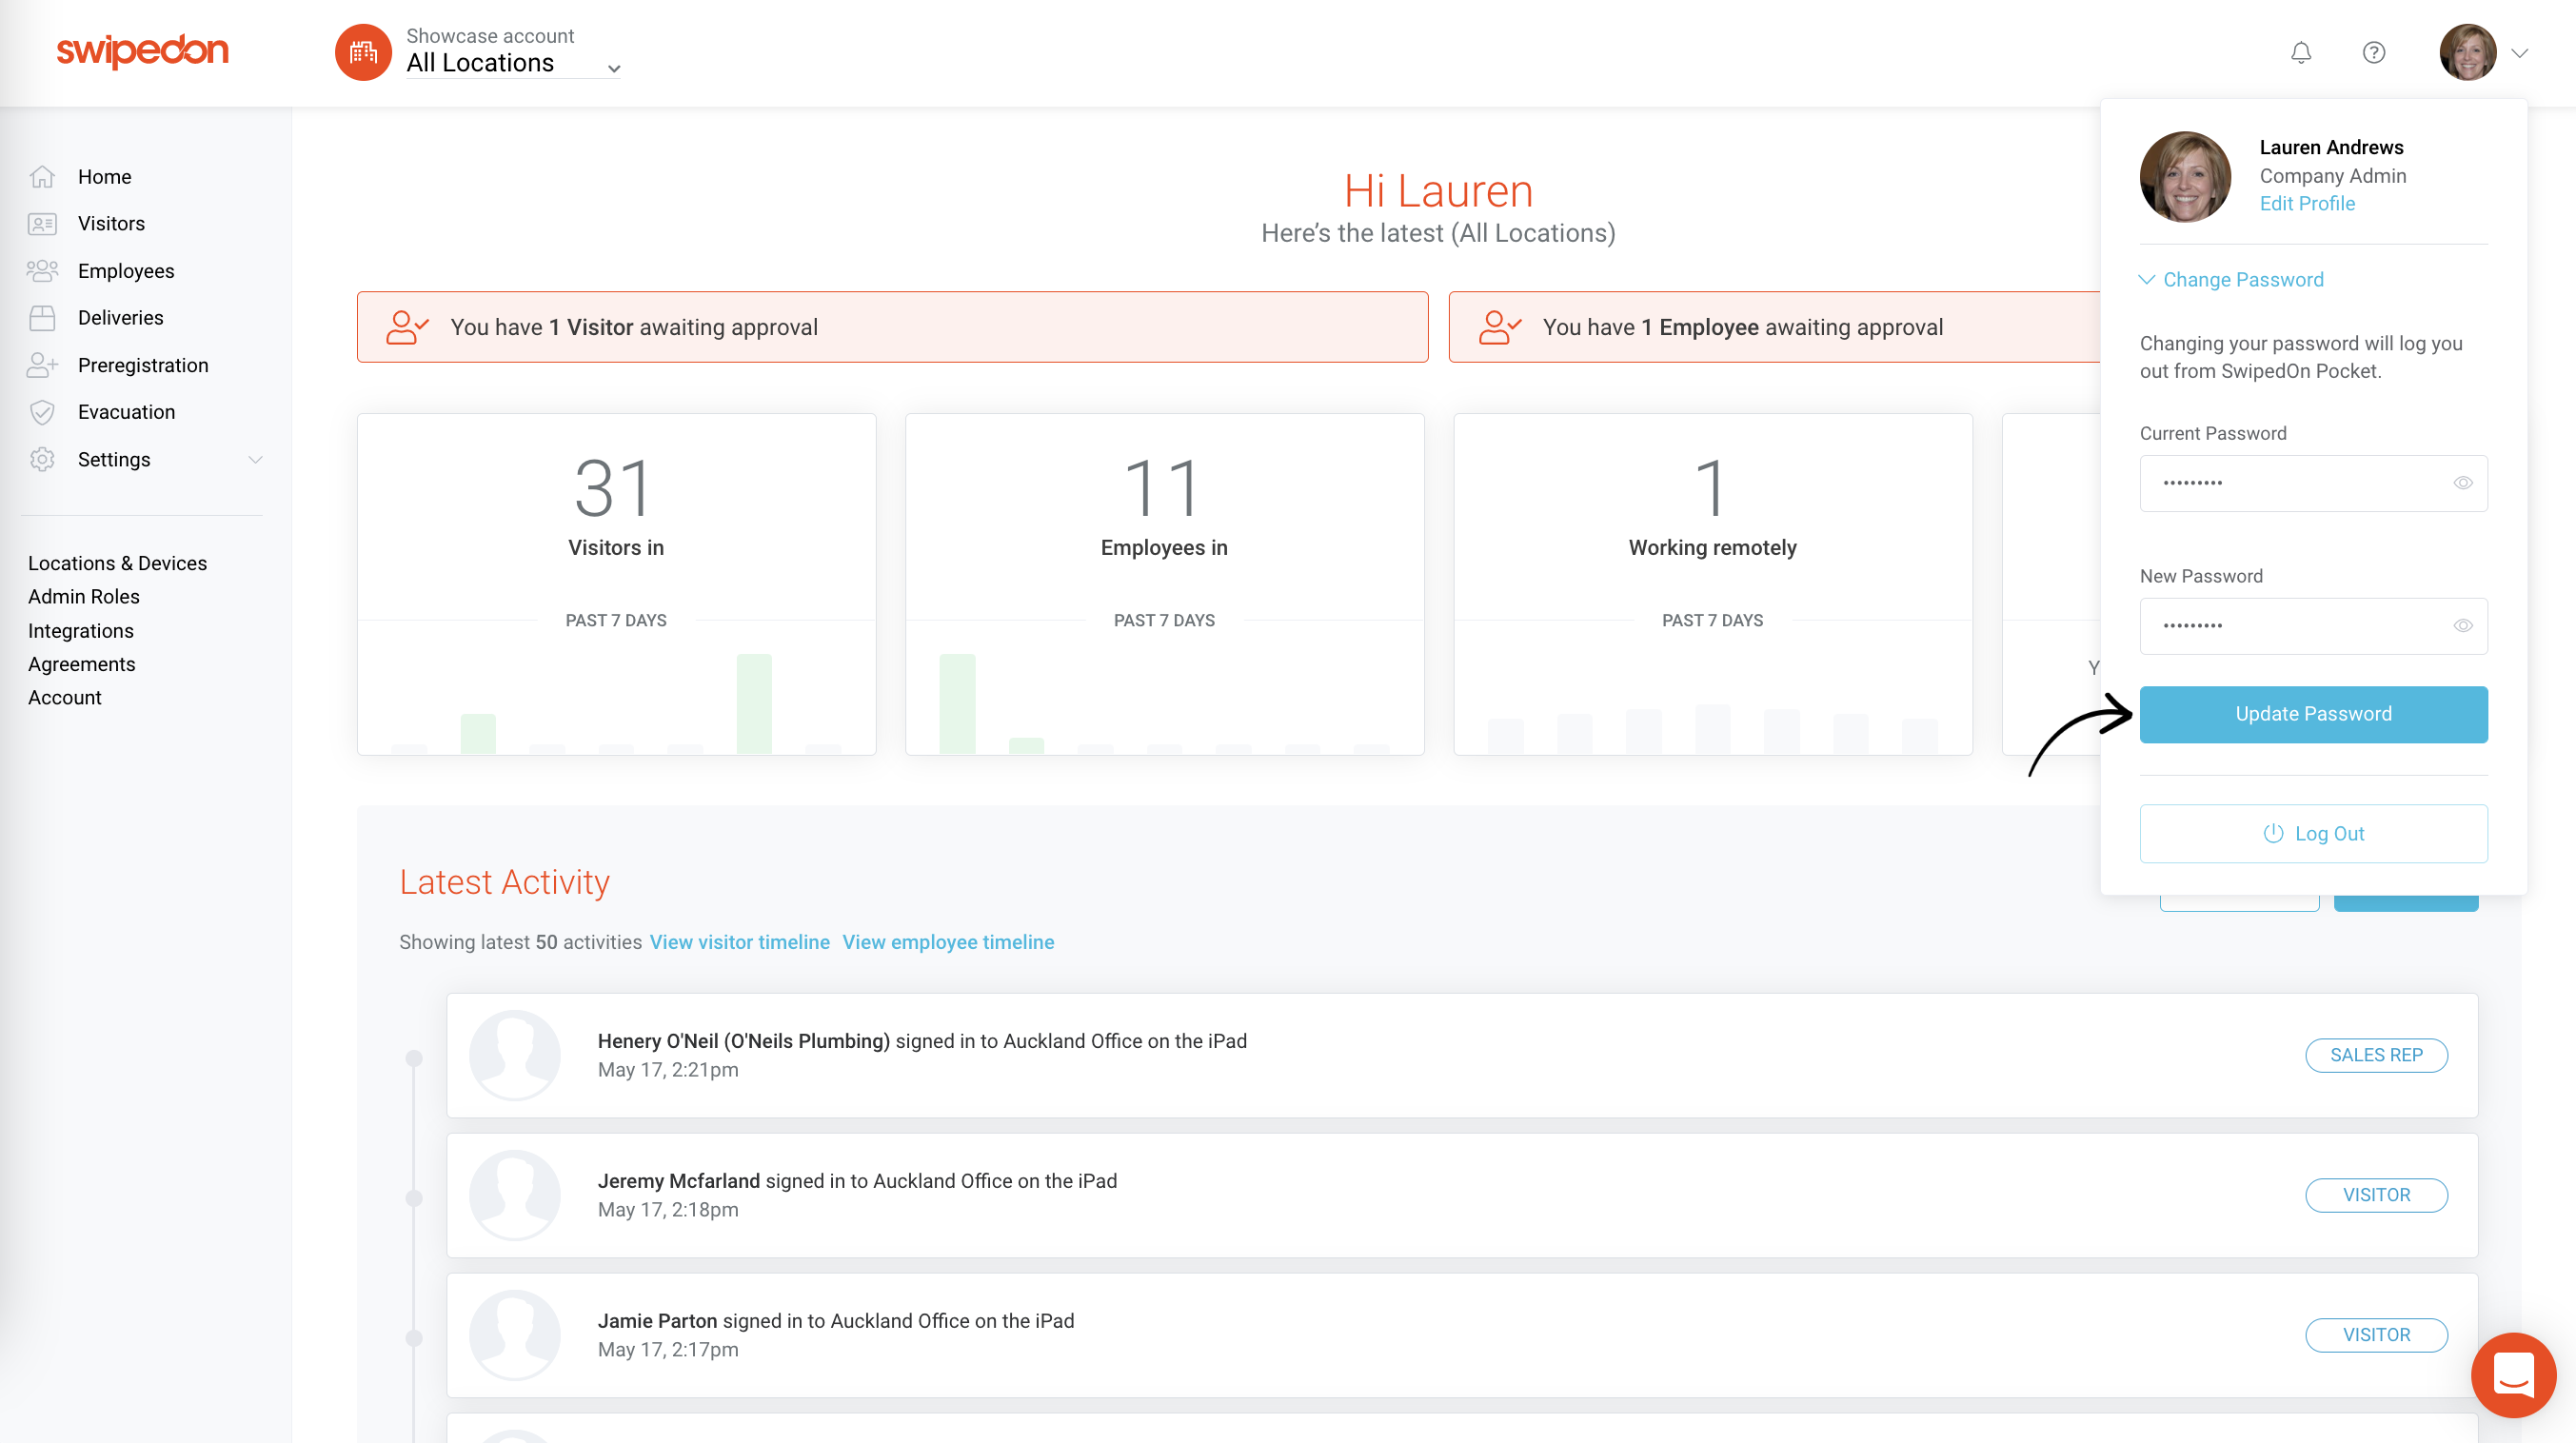
Task: Open the 11 Employees in card
Action: 1164,584
